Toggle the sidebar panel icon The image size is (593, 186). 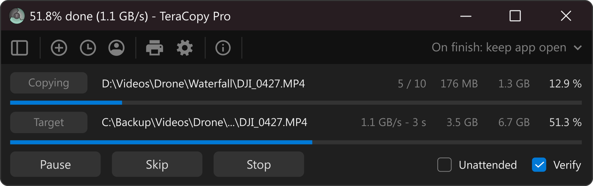click(x=20, y=48)
